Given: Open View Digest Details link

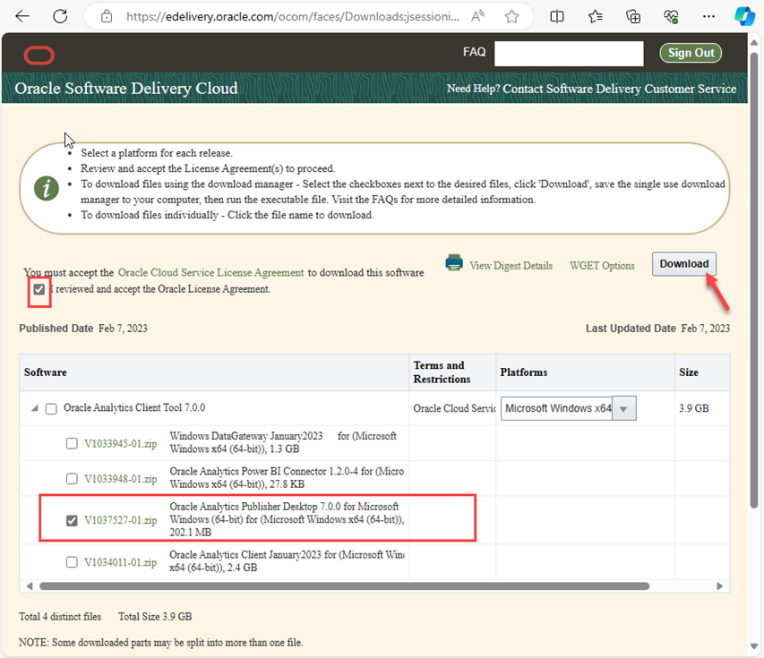Looking at the screenshot, I should click(511, 266).
